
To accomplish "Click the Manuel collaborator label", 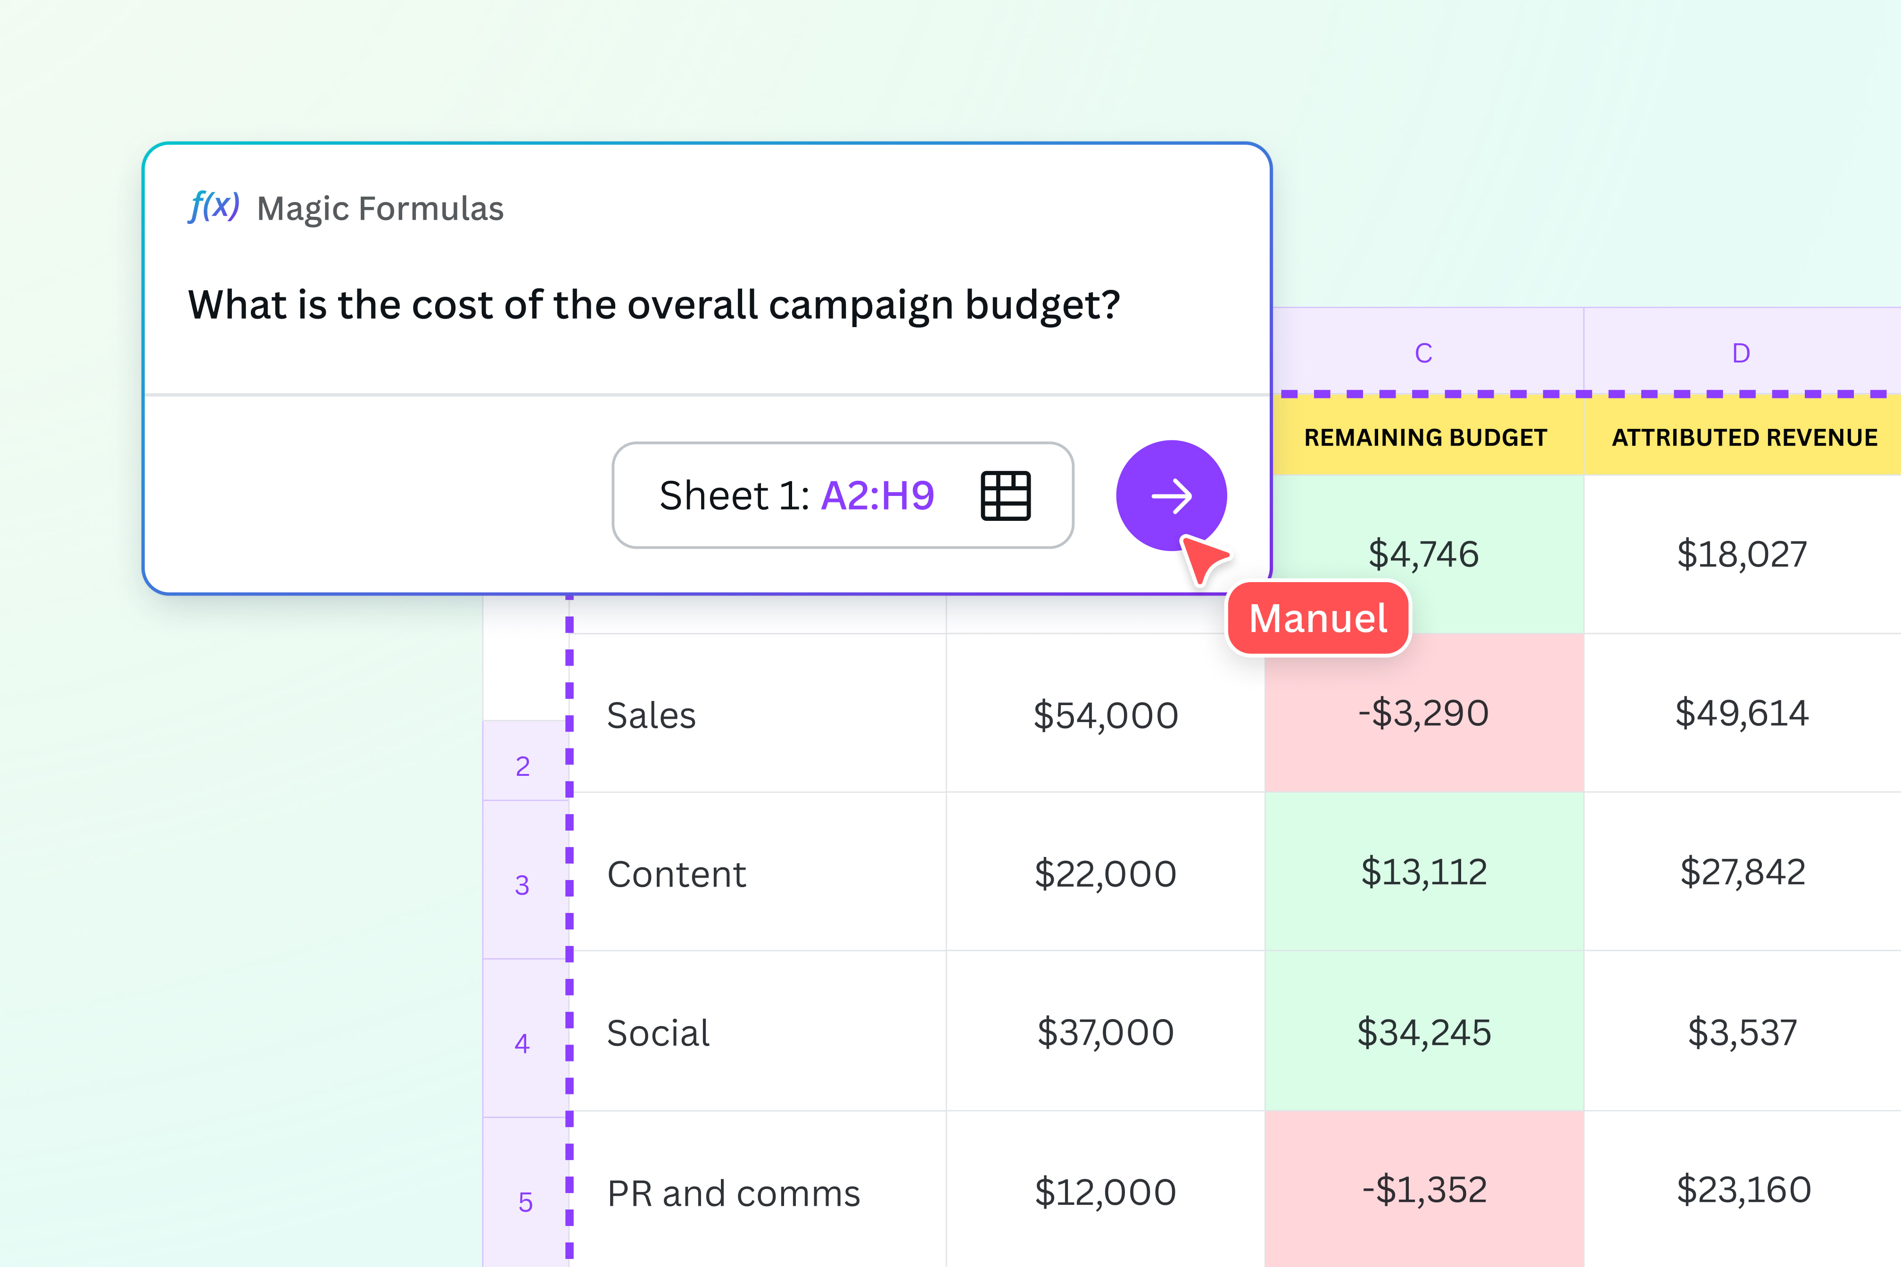I will coord(1317,619).
